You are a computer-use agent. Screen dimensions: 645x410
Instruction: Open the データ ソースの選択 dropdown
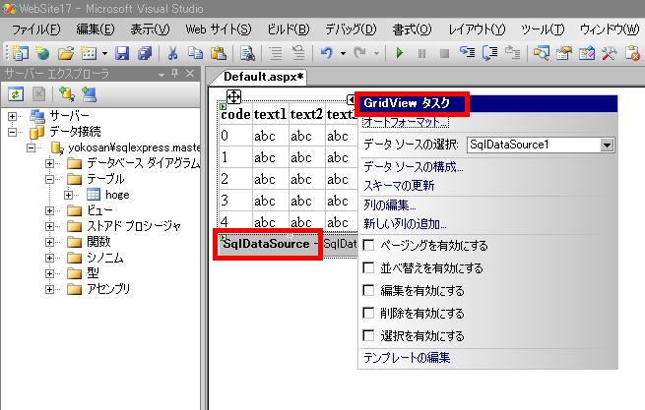coord(607,145)
